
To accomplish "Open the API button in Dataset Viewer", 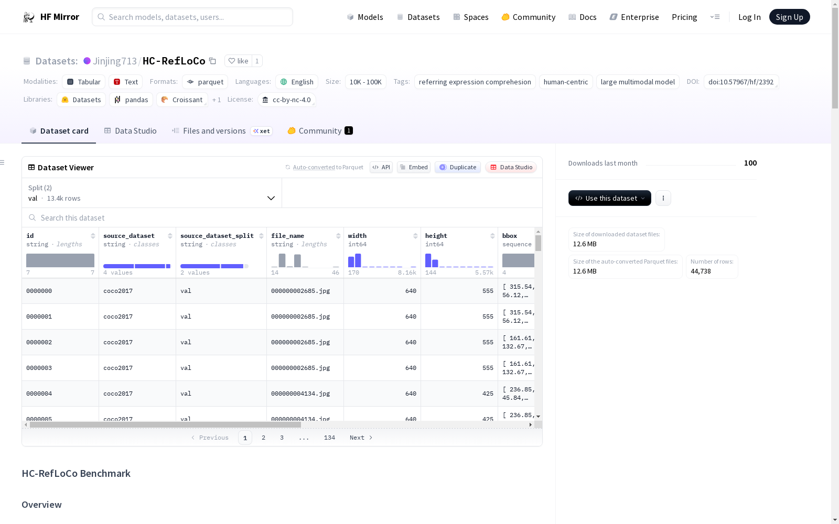I will pos(381,167).
